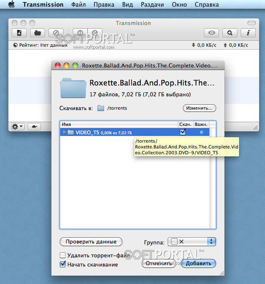Expand the VIDEO_TS folder disclosure triangle
This screenshot has height=284, width=265.
(x=64, y=132)
